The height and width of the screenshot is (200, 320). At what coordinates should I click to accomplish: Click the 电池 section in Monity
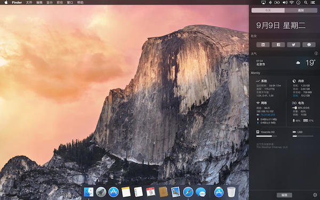[298, 103]
